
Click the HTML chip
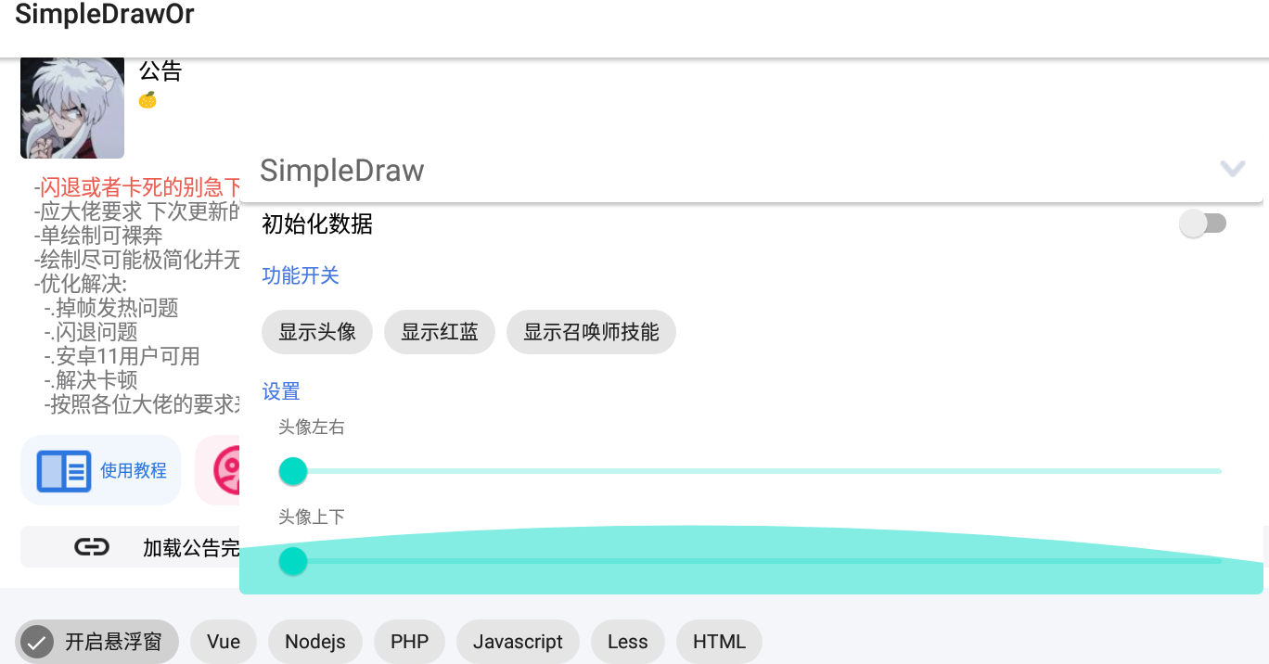coord(719,642)
